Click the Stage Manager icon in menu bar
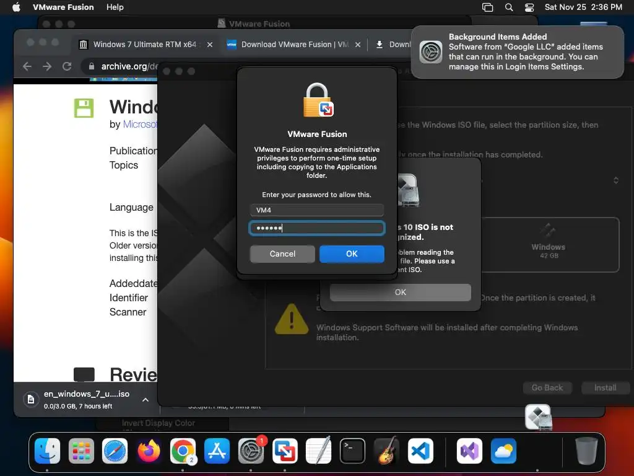The height and width of the screenshot is (476, 634). (488, 7)
